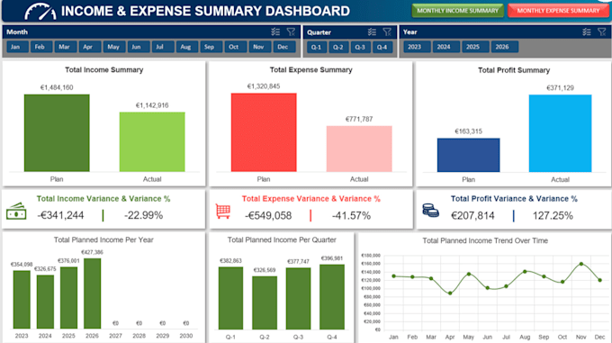Filter by Q-2 quarter
This screenshot has height=343, width=612.
338,47
